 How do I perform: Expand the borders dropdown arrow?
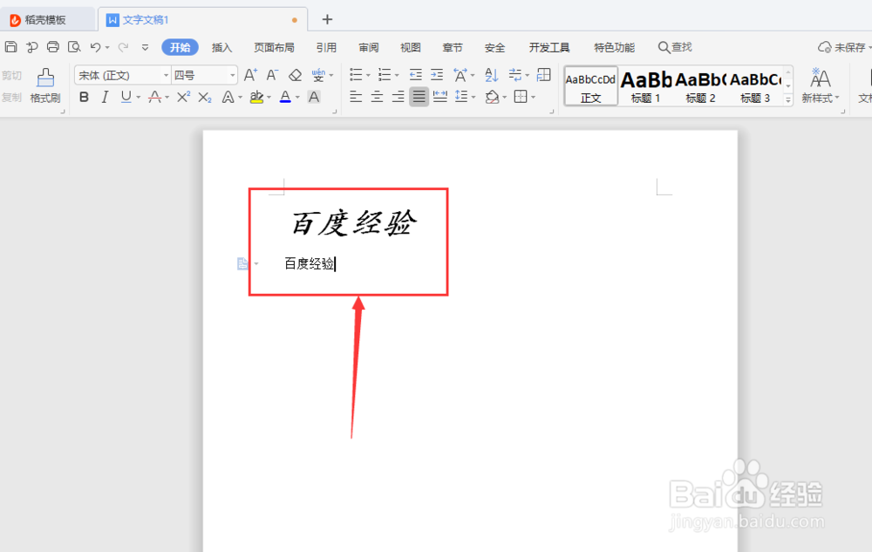click(x=533, y=98)
